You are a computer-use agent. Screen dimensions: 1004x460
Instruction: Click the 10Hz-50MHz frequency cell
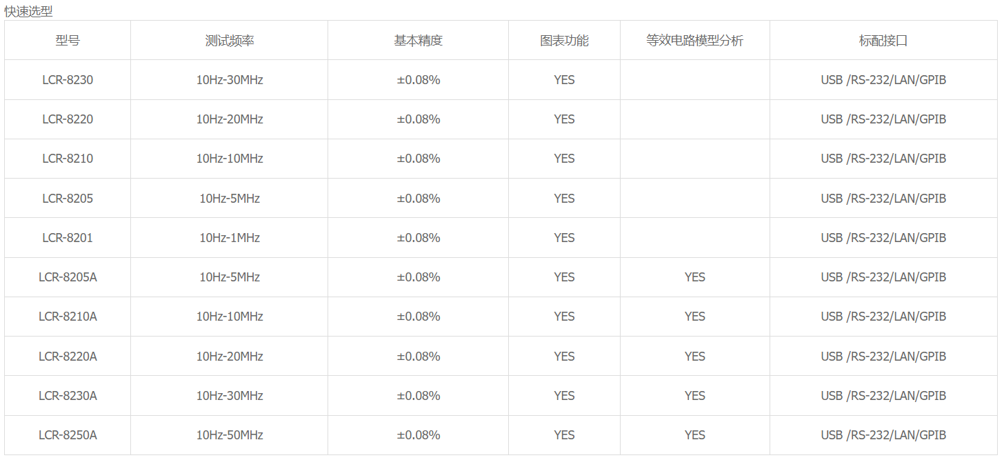pos(230,435)
